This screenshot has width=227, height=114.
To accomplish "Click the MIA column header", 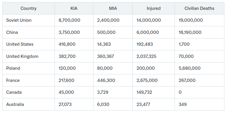I will tap(113, 8).
